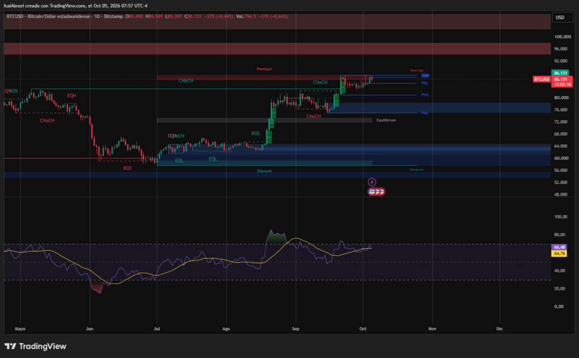Click the blue 'PWL' level label
Viewport: 579px width, 358px height.
(x=425, y=95)
